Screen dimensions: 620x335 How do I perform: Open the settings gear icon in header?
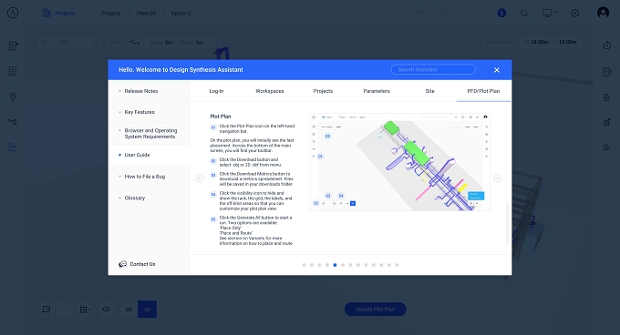point(575,13)
